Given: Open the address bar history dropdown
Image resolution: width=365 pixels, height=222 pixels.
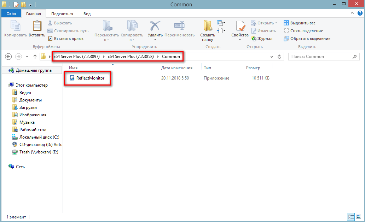Looking at the screenshot, I should pos(272,57).
